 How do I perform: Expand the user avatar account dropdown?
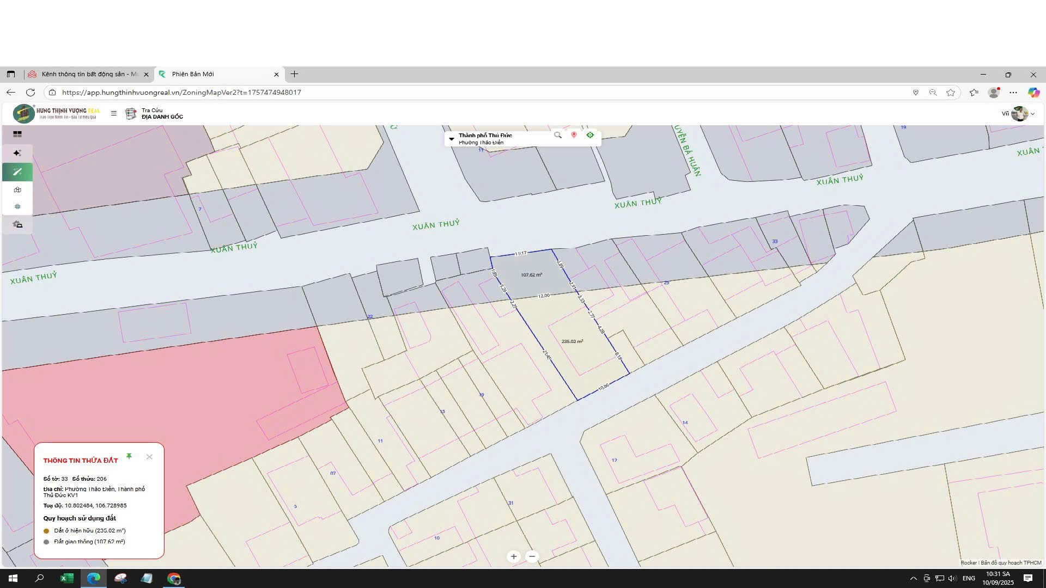pos(1023,113)
